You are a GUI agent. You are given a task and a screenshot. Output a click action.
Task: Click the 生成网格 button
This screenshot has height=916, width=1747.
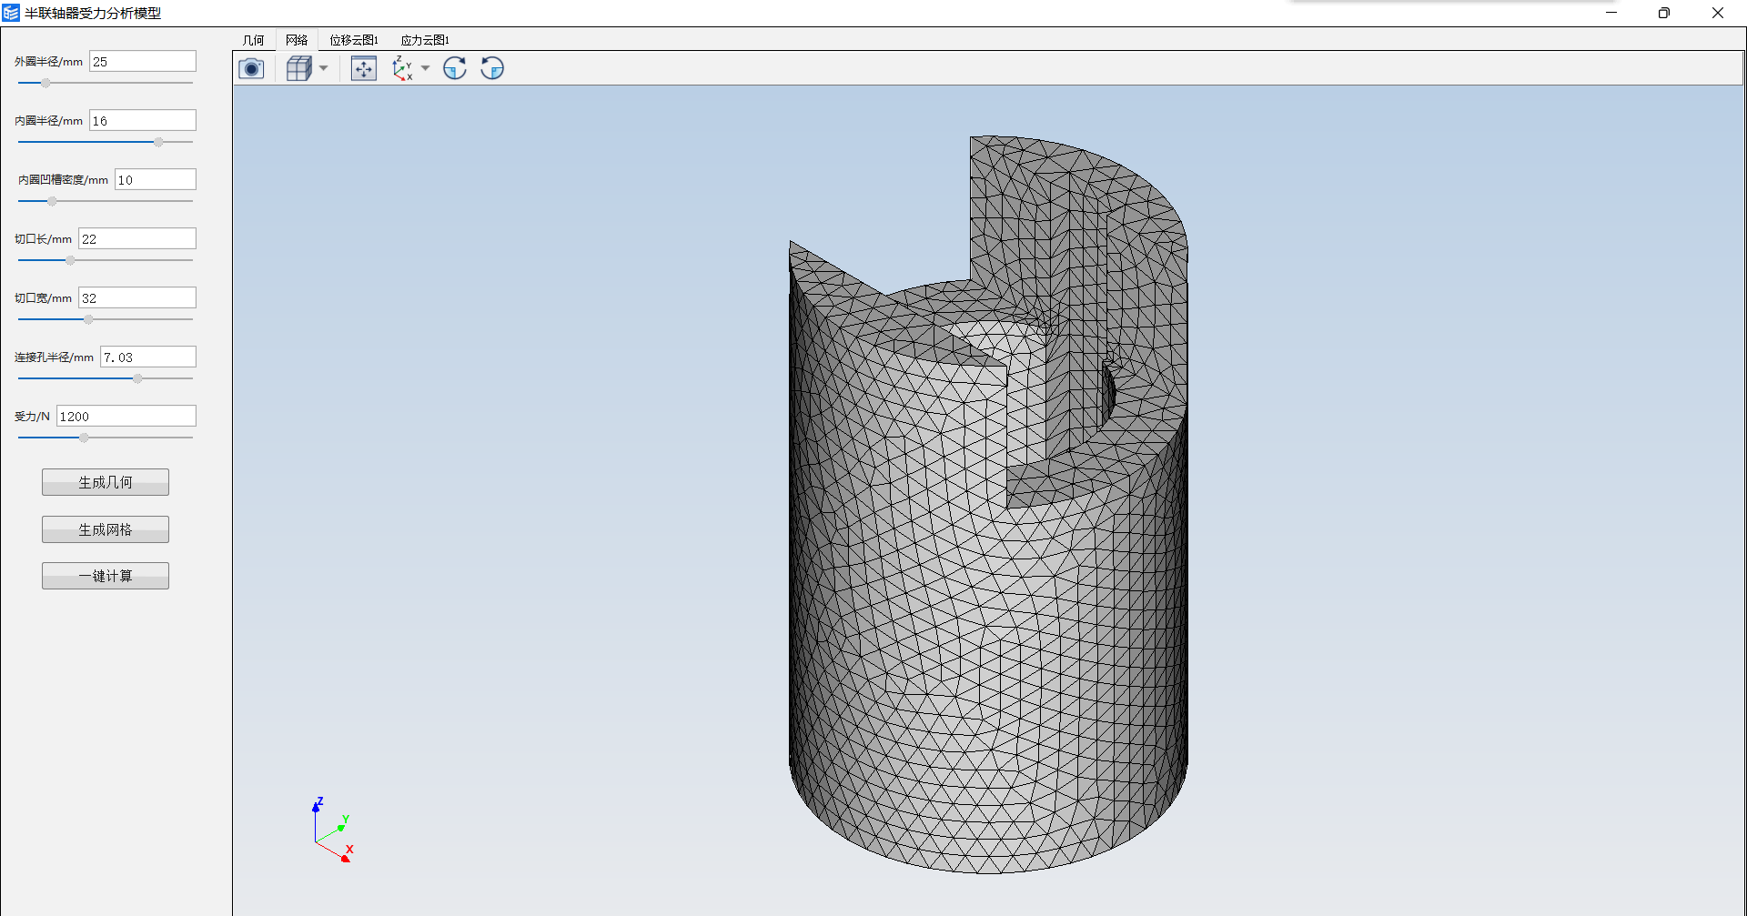coord(106,529)
